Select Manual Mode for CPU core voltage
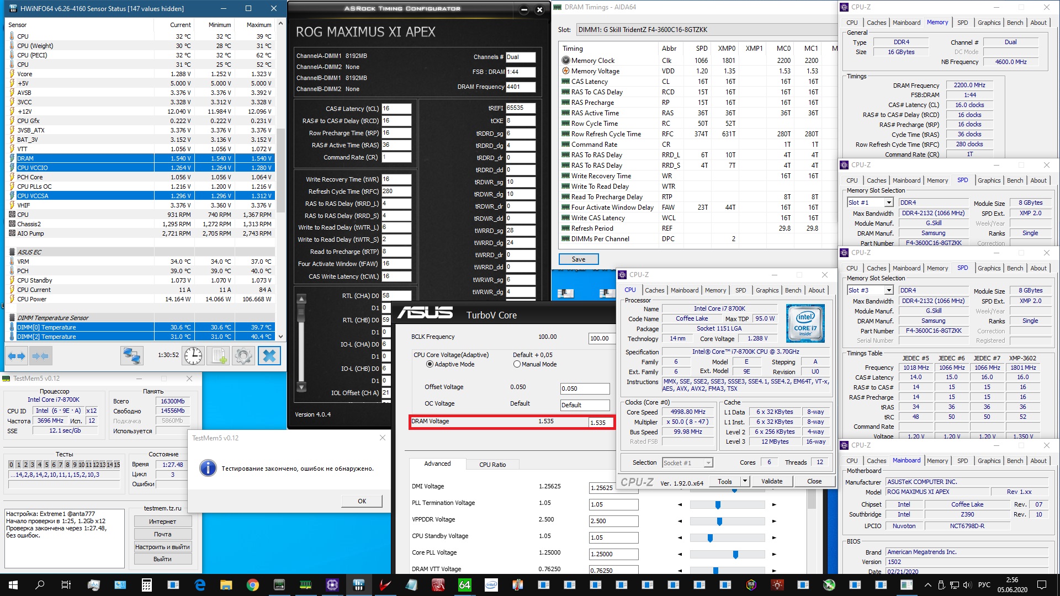Image resolution: width=1060 pixels, height=596 pixels. (x=517, y=364)
